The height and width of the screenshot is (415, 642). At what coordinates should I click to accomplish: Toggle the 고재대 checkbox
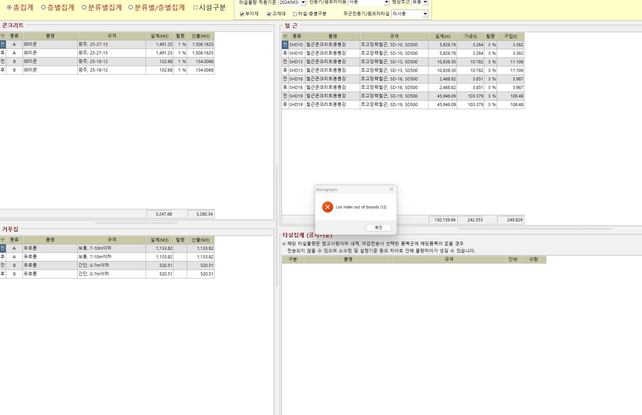point(269,14)
